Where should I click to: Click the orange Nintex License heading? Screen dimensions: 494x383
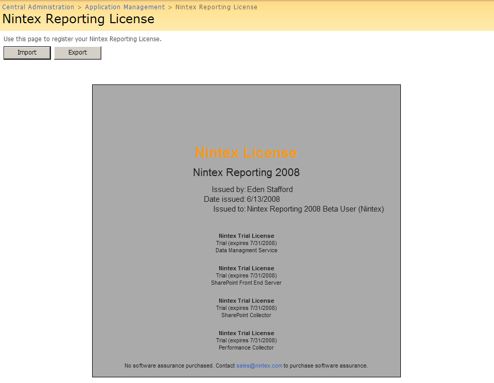[x=246, y=153]
